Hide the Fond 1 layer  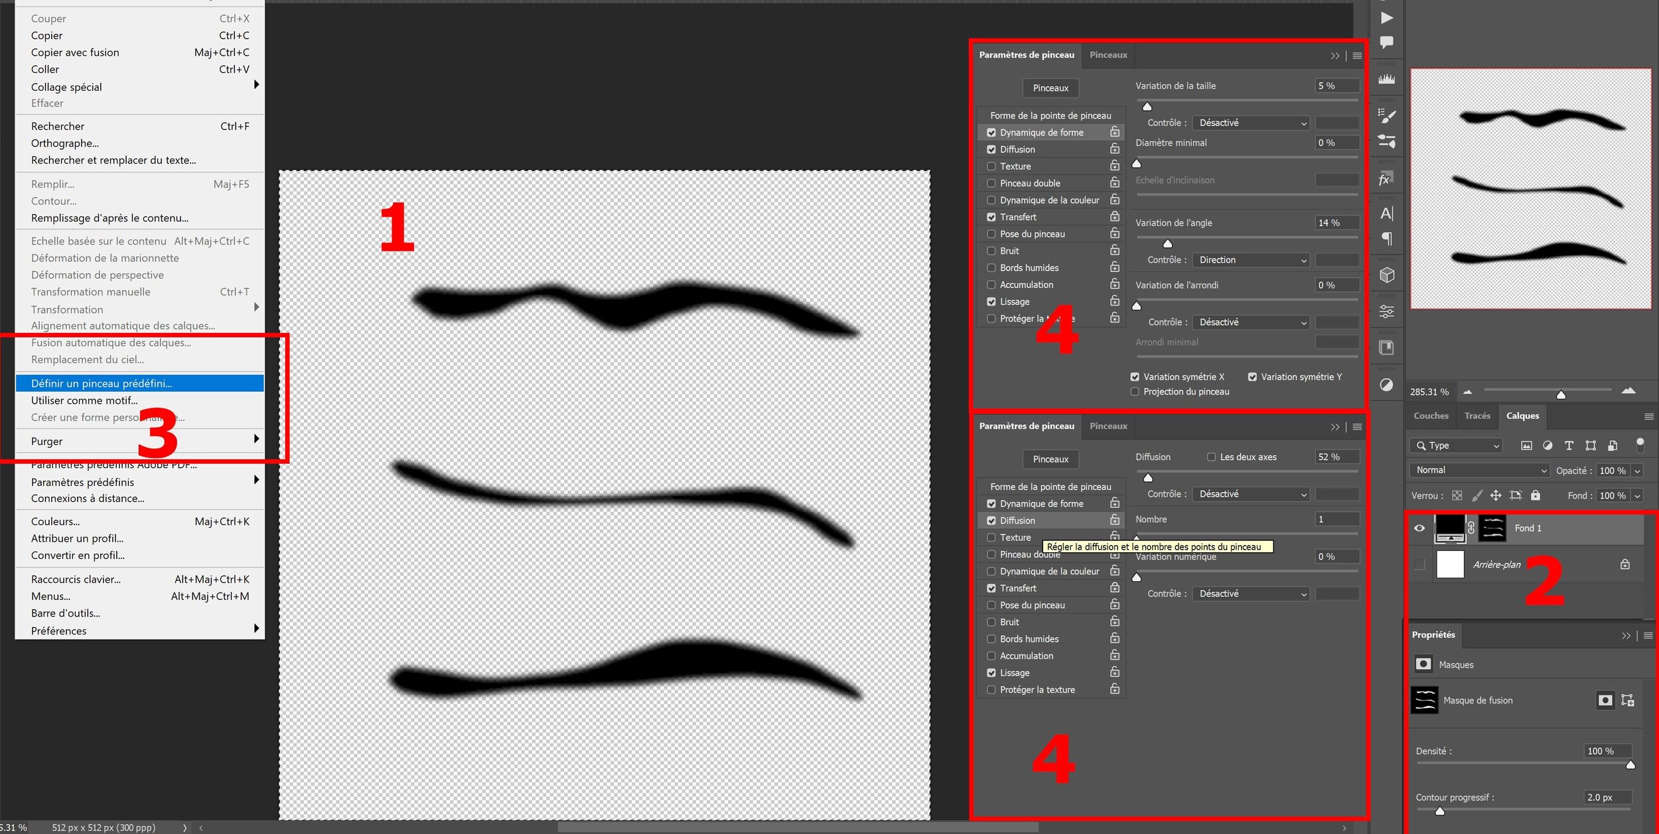pos(1419,528)
